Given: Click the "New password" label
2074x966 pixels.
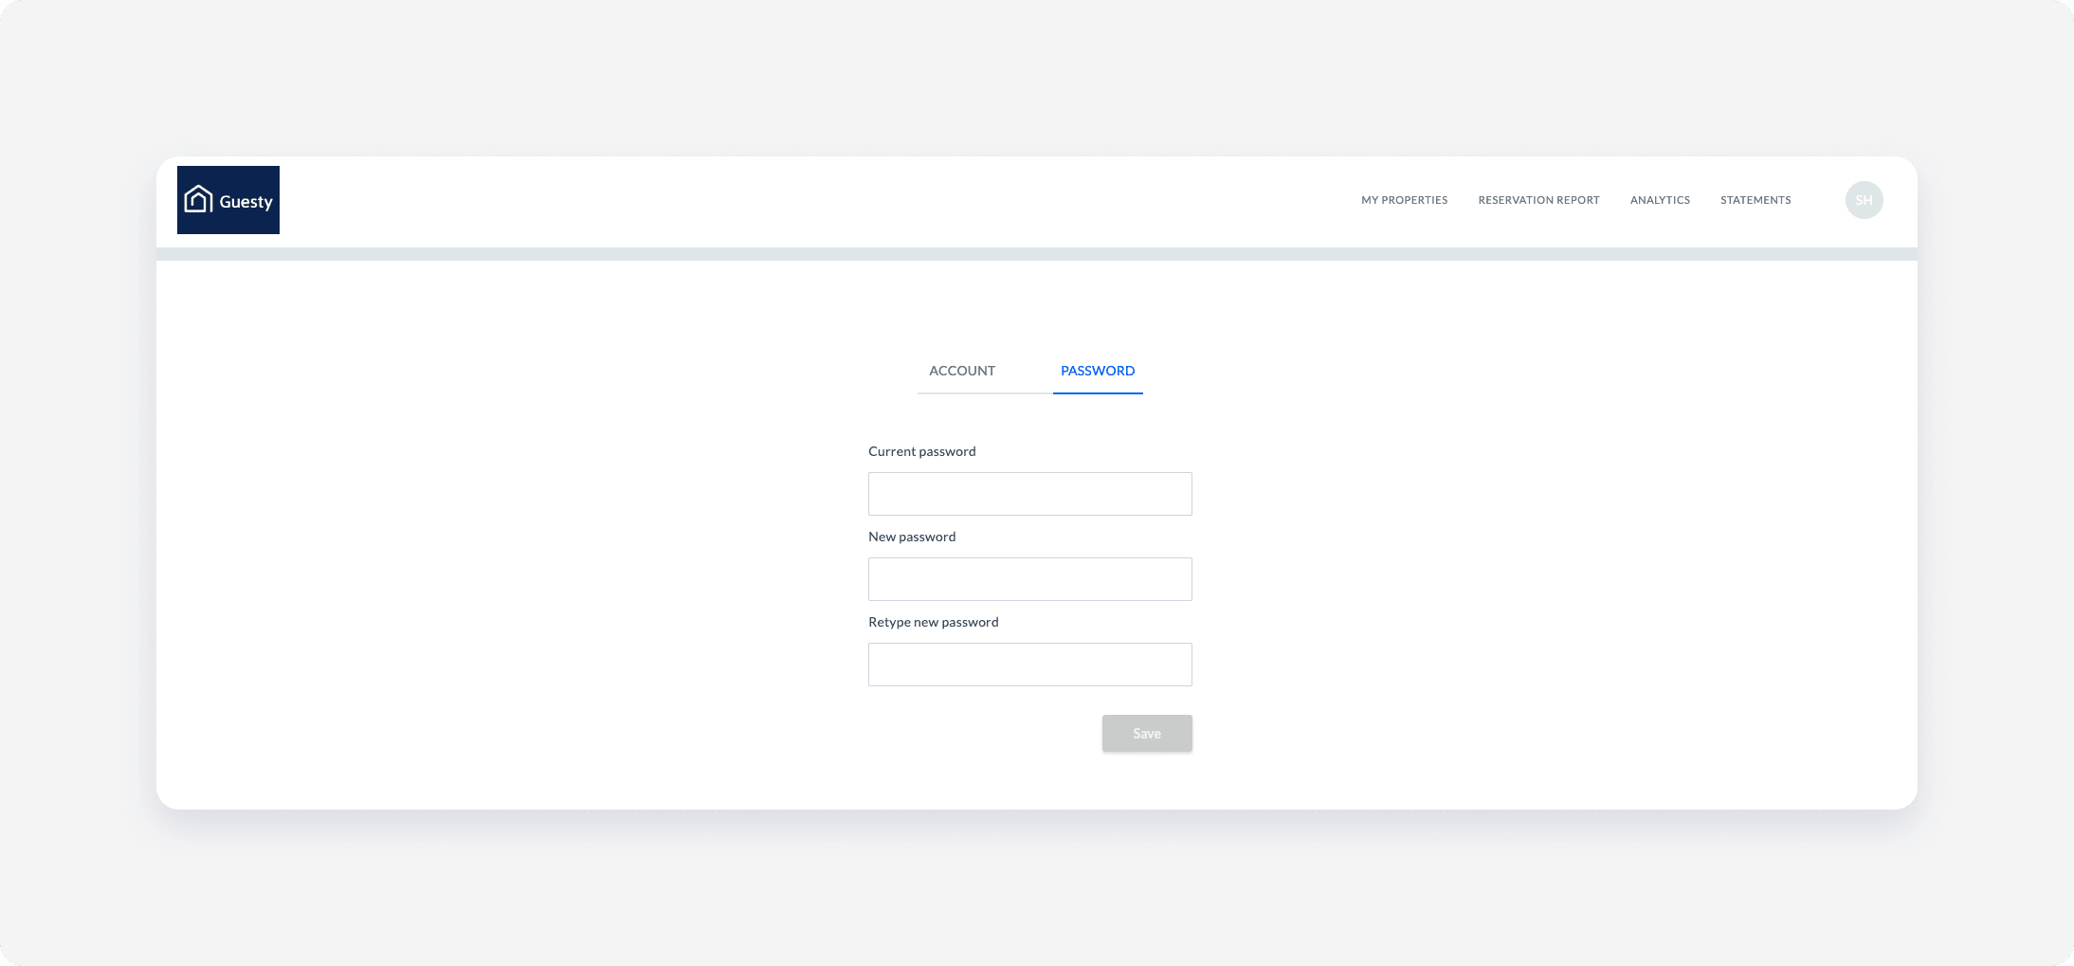Looking at the screenshot, I should click(912, 537).
